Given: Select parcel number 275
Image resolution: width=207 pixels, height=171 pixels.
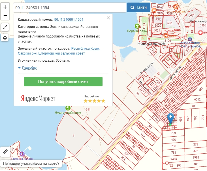Looking at the screenshot, I should pos(196,144).
